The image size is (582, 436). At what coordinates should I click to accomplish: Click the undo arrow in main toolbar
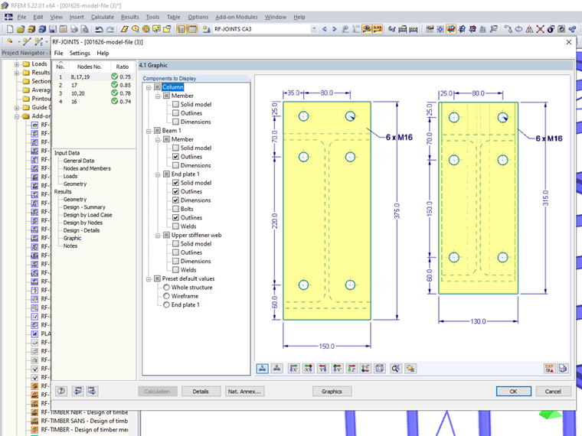[x=100, y=29]
